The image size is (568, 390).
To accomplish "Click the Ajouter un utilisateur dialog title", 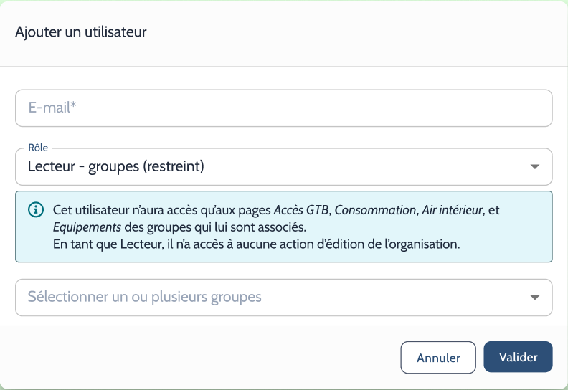I will coord(81,32).
